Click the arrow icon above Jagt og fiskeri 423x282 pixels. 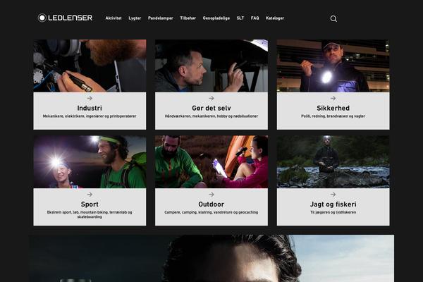click(333, 195)
